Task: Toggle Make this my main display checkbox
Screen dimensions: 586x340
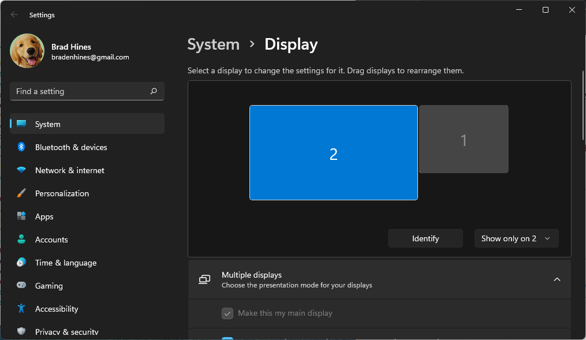Action: [x=227, y=313]
